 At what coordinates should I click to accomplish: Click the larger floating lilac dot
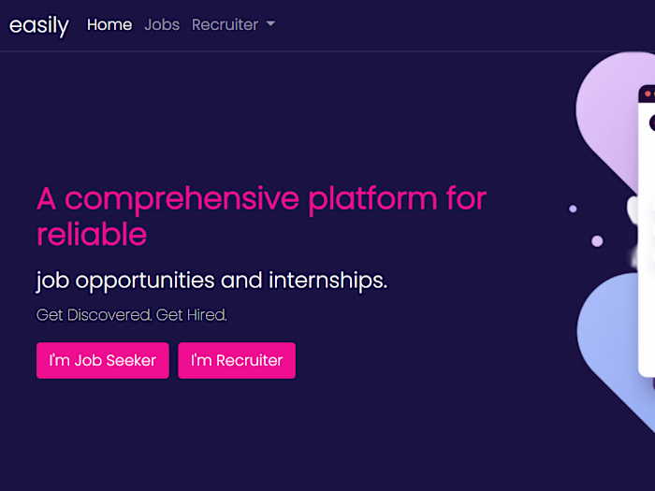click(x=597, y=241)
